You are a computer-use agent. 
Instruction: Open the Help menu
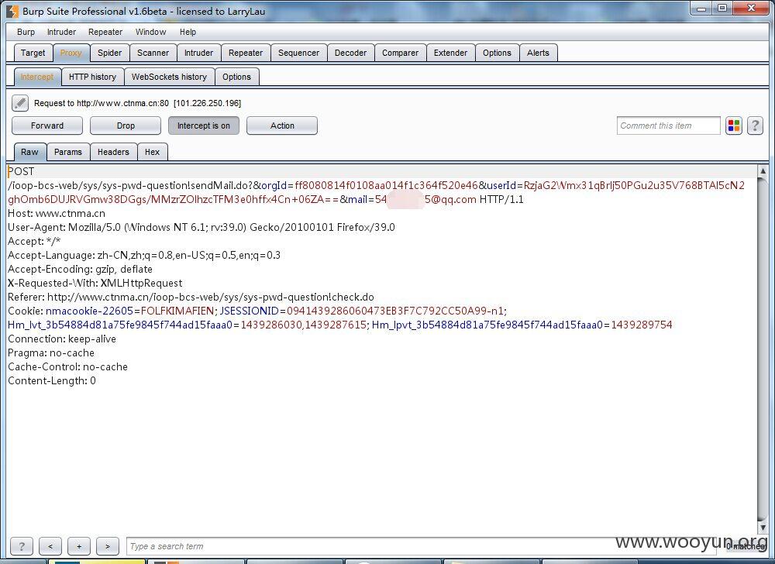coord(188,32)
